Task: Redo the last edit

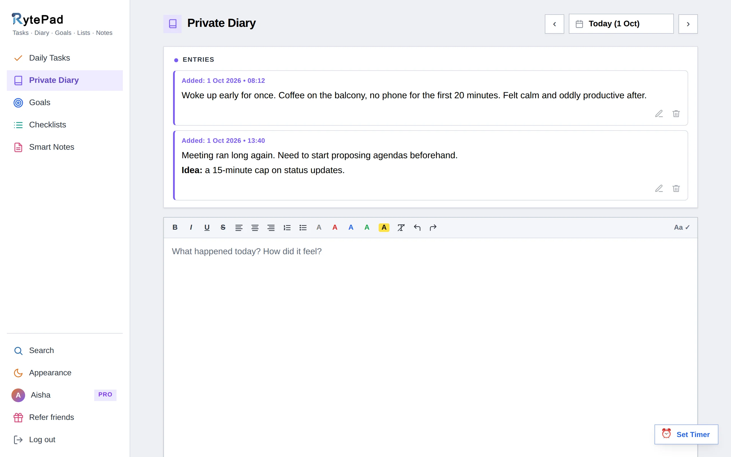Action: [433, 227]
